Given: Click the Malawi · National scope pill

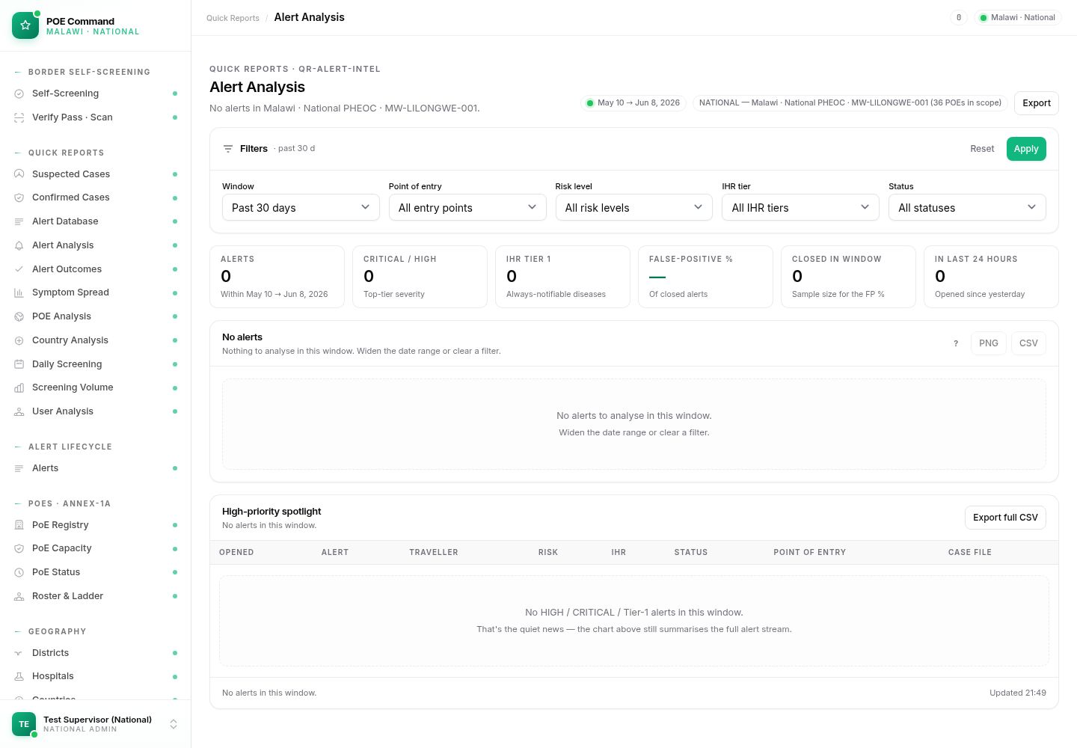Looking at the screenshot, I should [1018, 17].
